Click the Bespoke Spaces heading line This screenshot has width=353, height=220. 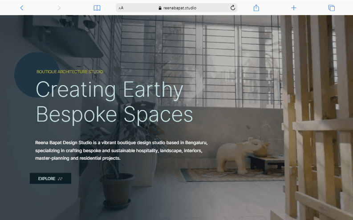coord(114,114)
